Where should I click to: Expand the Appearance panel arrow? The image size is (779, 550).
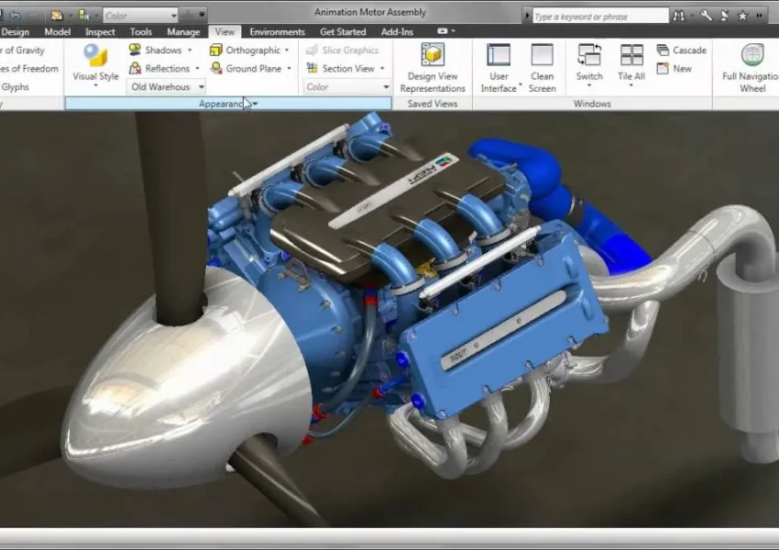pyautogui.click(x=255, y=104)
